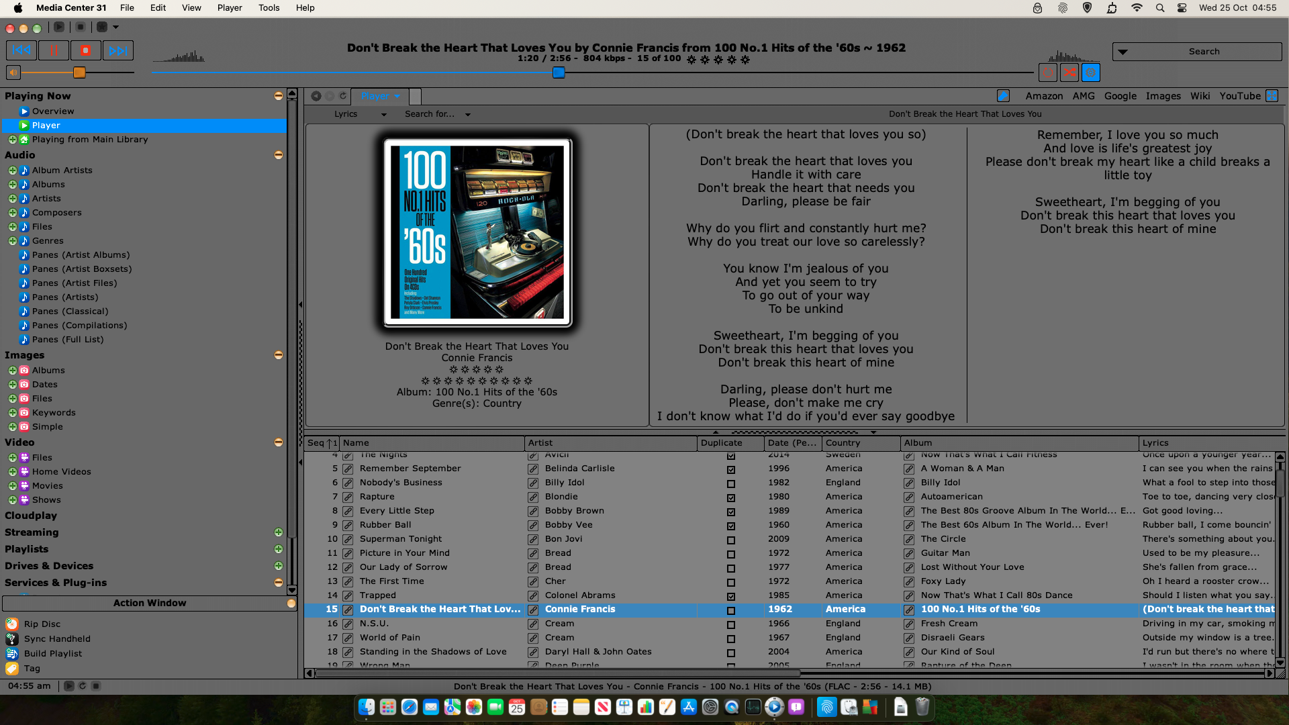Open Safari from the Dock
1289x725 pixels.
pos(409,707)
